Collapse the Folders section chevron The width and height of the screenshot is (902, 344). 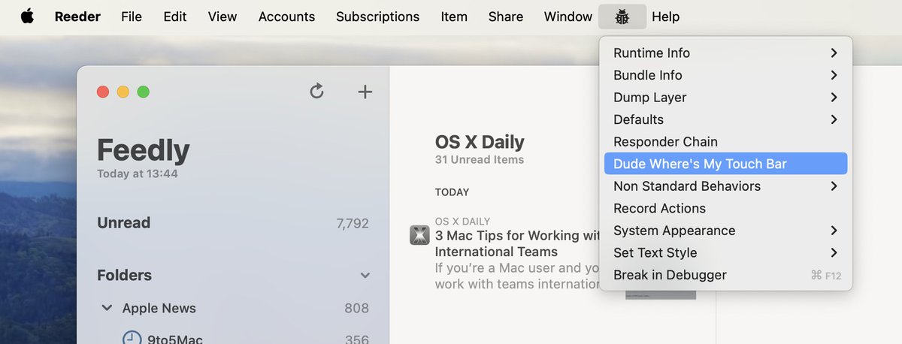[x=365, y=276]
